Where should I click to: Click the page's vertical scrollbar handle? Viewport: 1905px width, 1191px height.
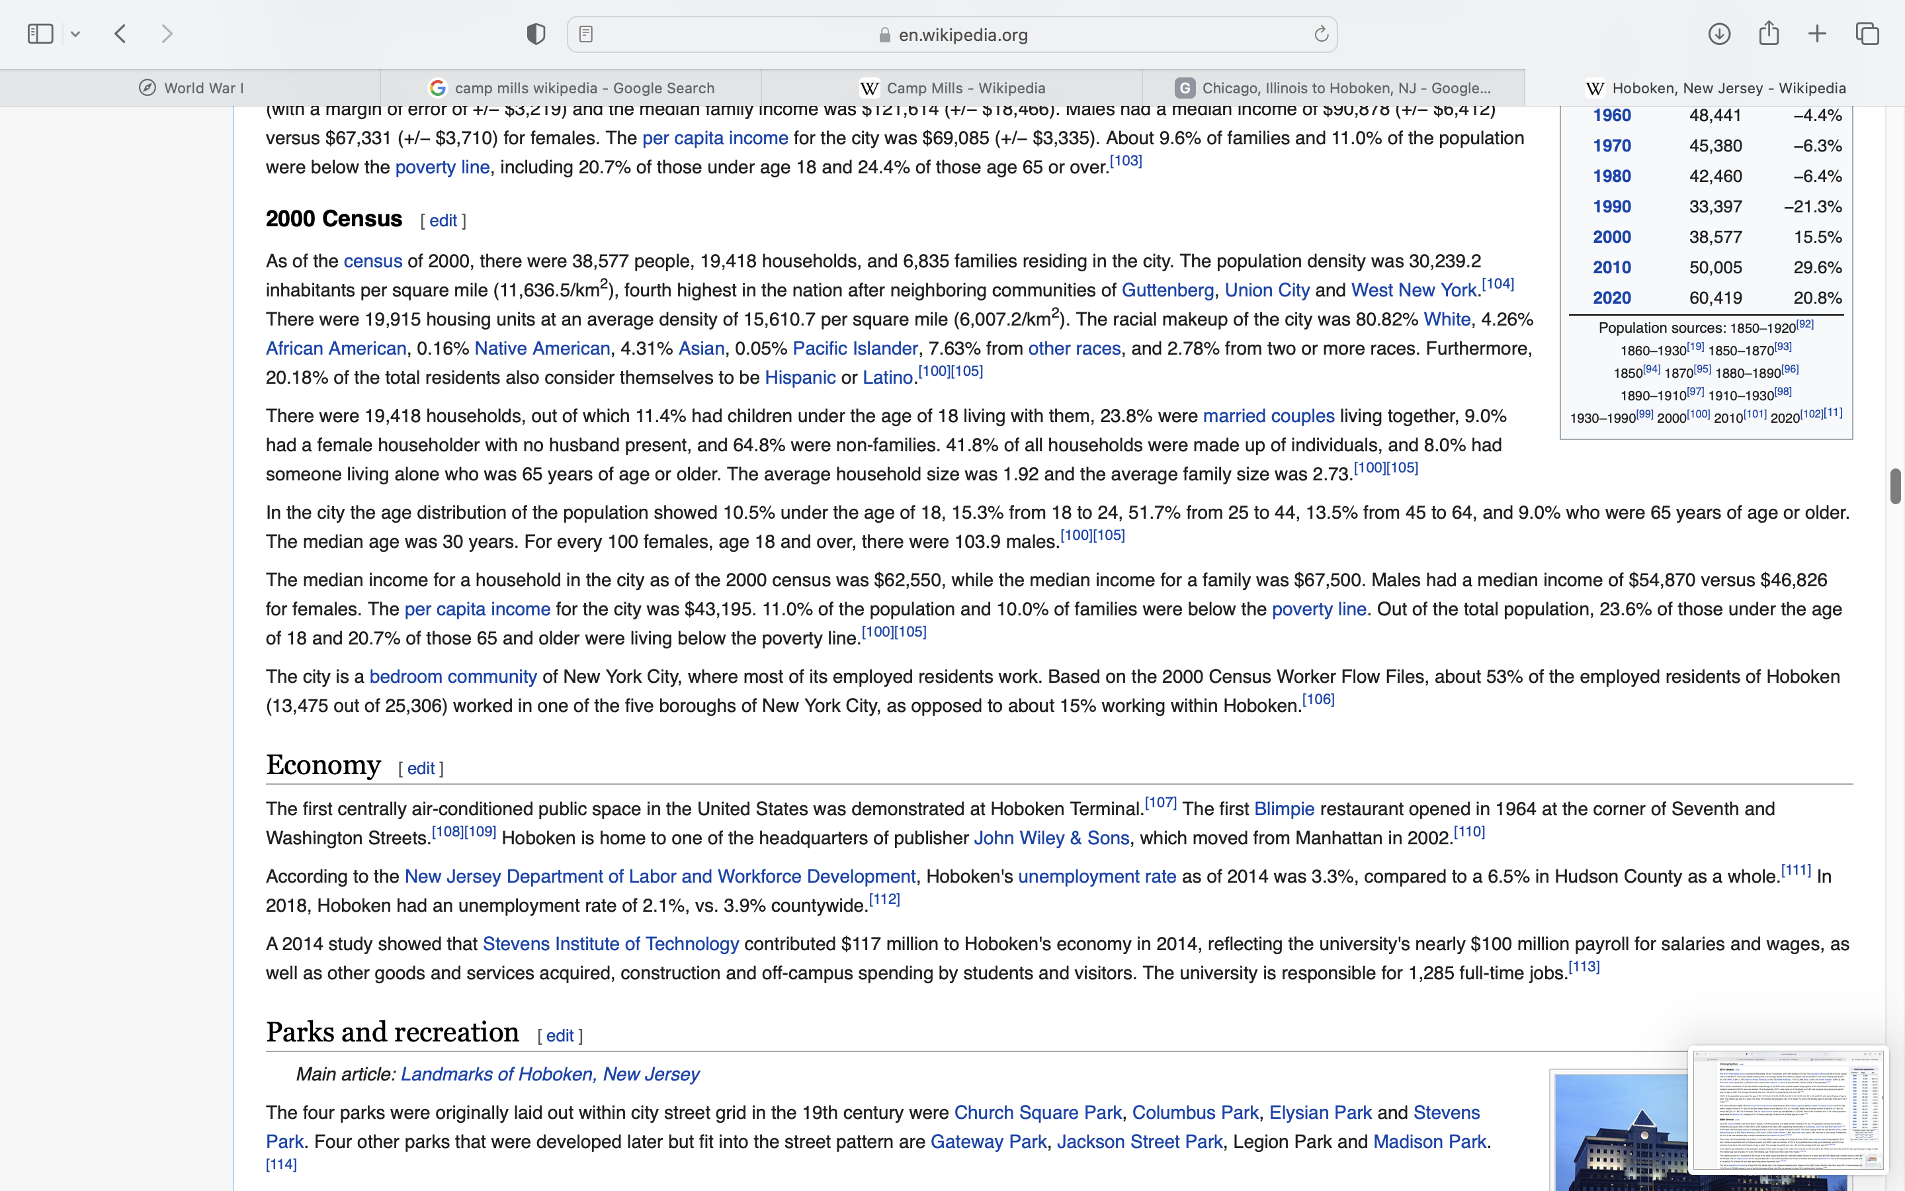click(x=1896, y=486)
